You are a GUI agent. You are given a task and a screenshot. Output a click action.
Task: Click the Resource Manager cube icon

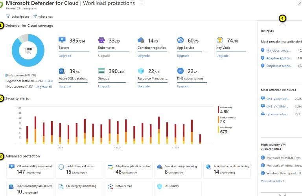141,71
